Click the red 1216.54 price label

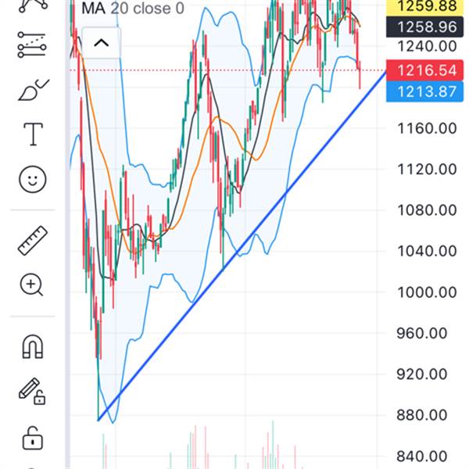click(x=424, y=70)
